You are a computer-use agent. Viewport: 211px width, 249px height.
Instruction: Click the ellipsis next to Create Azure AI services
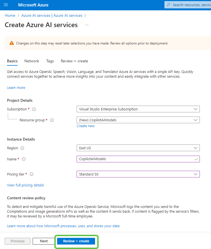[86, 25]
